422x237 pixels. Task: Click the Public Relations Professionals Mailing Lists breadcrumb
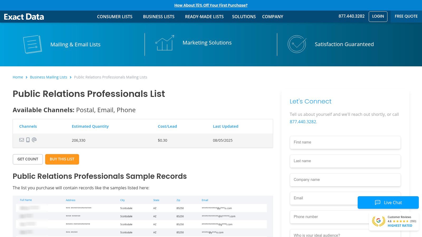(111, 77)
